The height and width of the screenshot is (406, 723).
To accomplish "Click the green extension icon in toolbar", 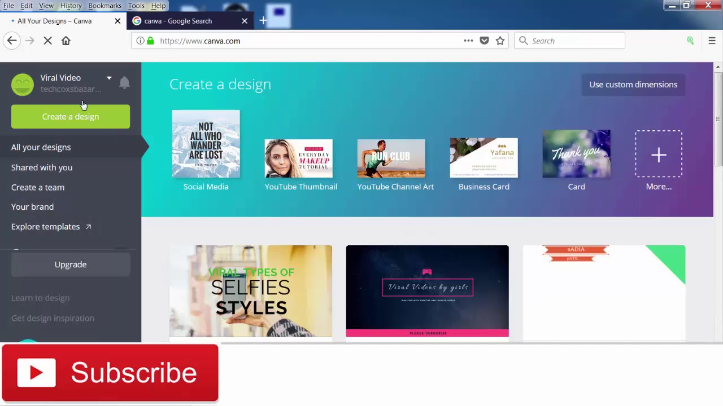I will point(690,41).
